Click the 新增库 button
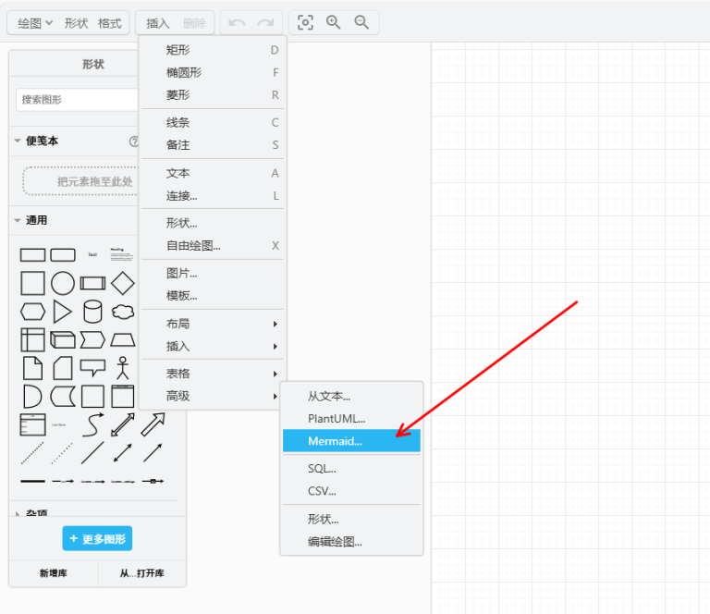This screenshot has width=710, height=614. (54, 573)
